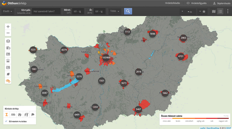The height and width of the screenshot is (129, 232).
Task: Click the 'Hol szeretnél lakni?' search field
Action: point(47,12)
